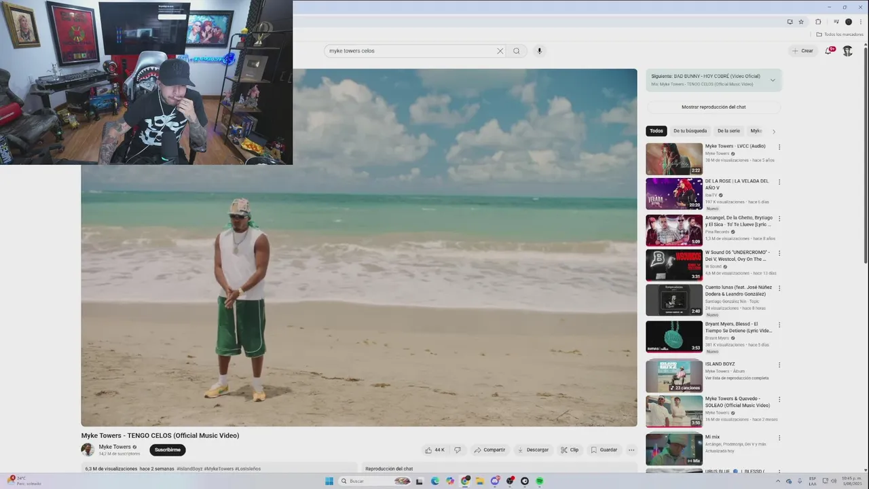Like the video with 44 K
The image size is (869, 489).
434,450
